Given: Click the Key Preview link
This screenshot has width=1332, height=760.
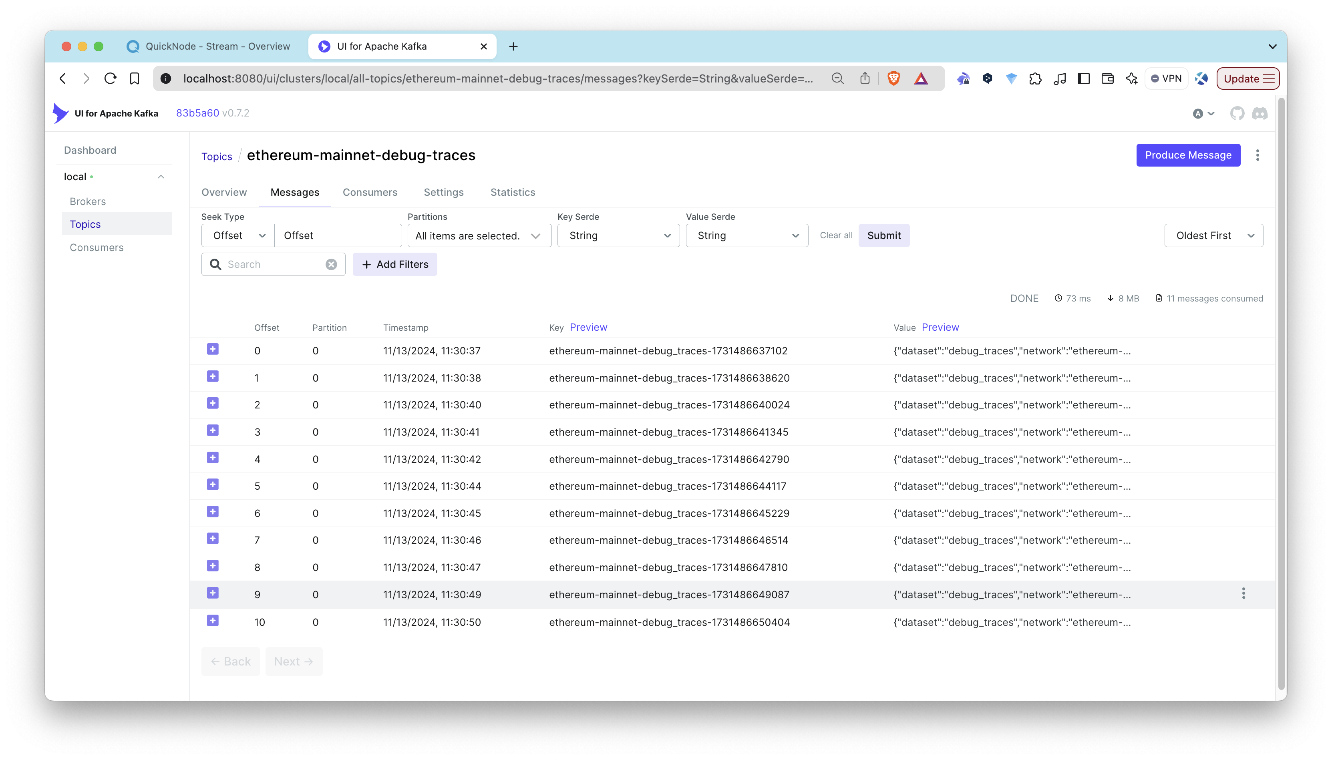Looking at the screenshot, I should (588, 328).
